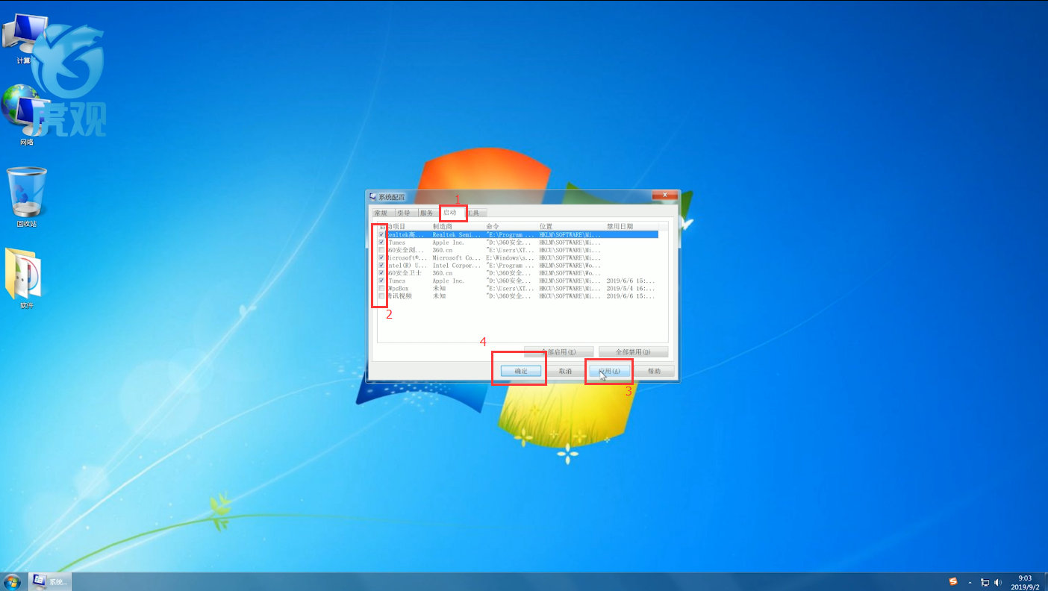The image size is (1048, 591).
Task: Click the "Realtek Semi..." manufacturer cell
Action: (456, 234)
